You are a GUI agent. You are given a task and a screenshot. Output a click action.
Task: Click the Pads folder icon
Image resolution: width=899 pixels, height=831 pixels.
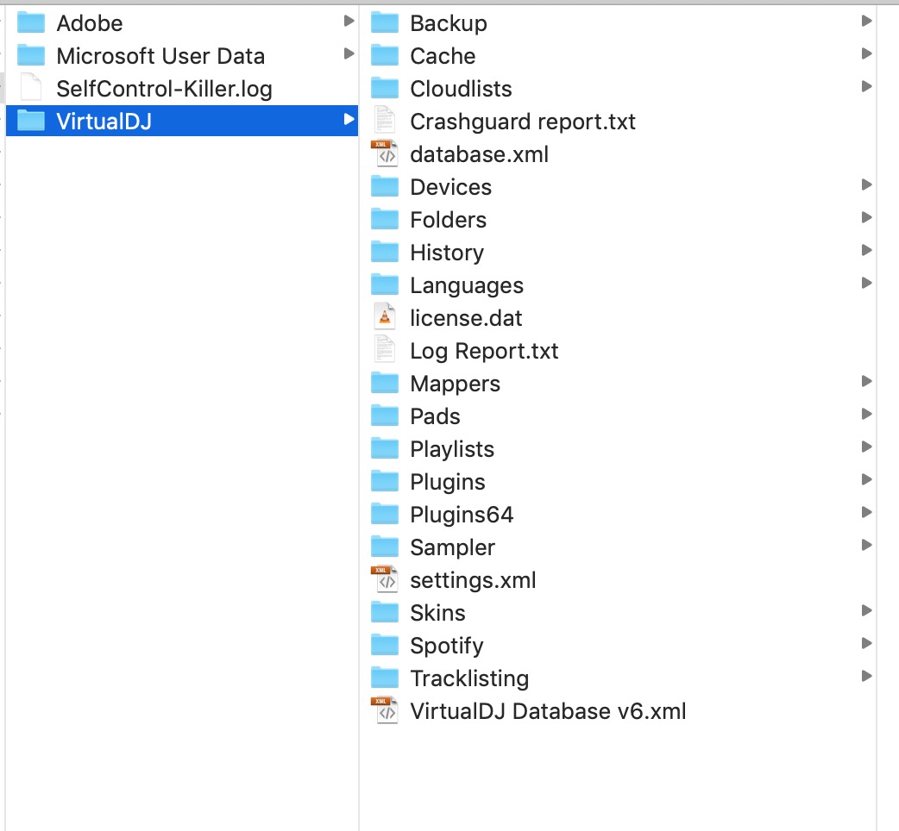click(x=385, y=415)
